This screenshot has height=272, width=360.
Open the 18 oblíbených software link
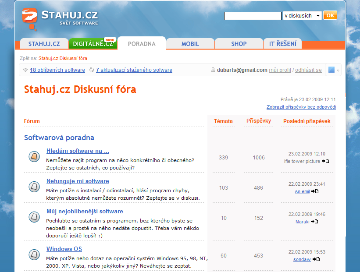(x=57, y=70)
